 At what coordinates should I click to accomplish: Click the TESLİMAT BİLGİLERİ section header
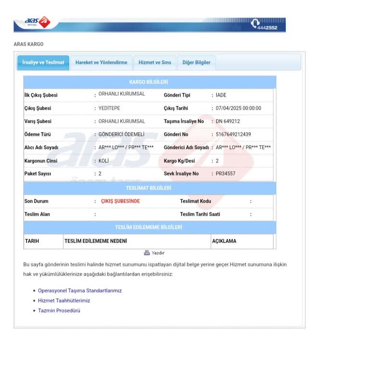150,188
